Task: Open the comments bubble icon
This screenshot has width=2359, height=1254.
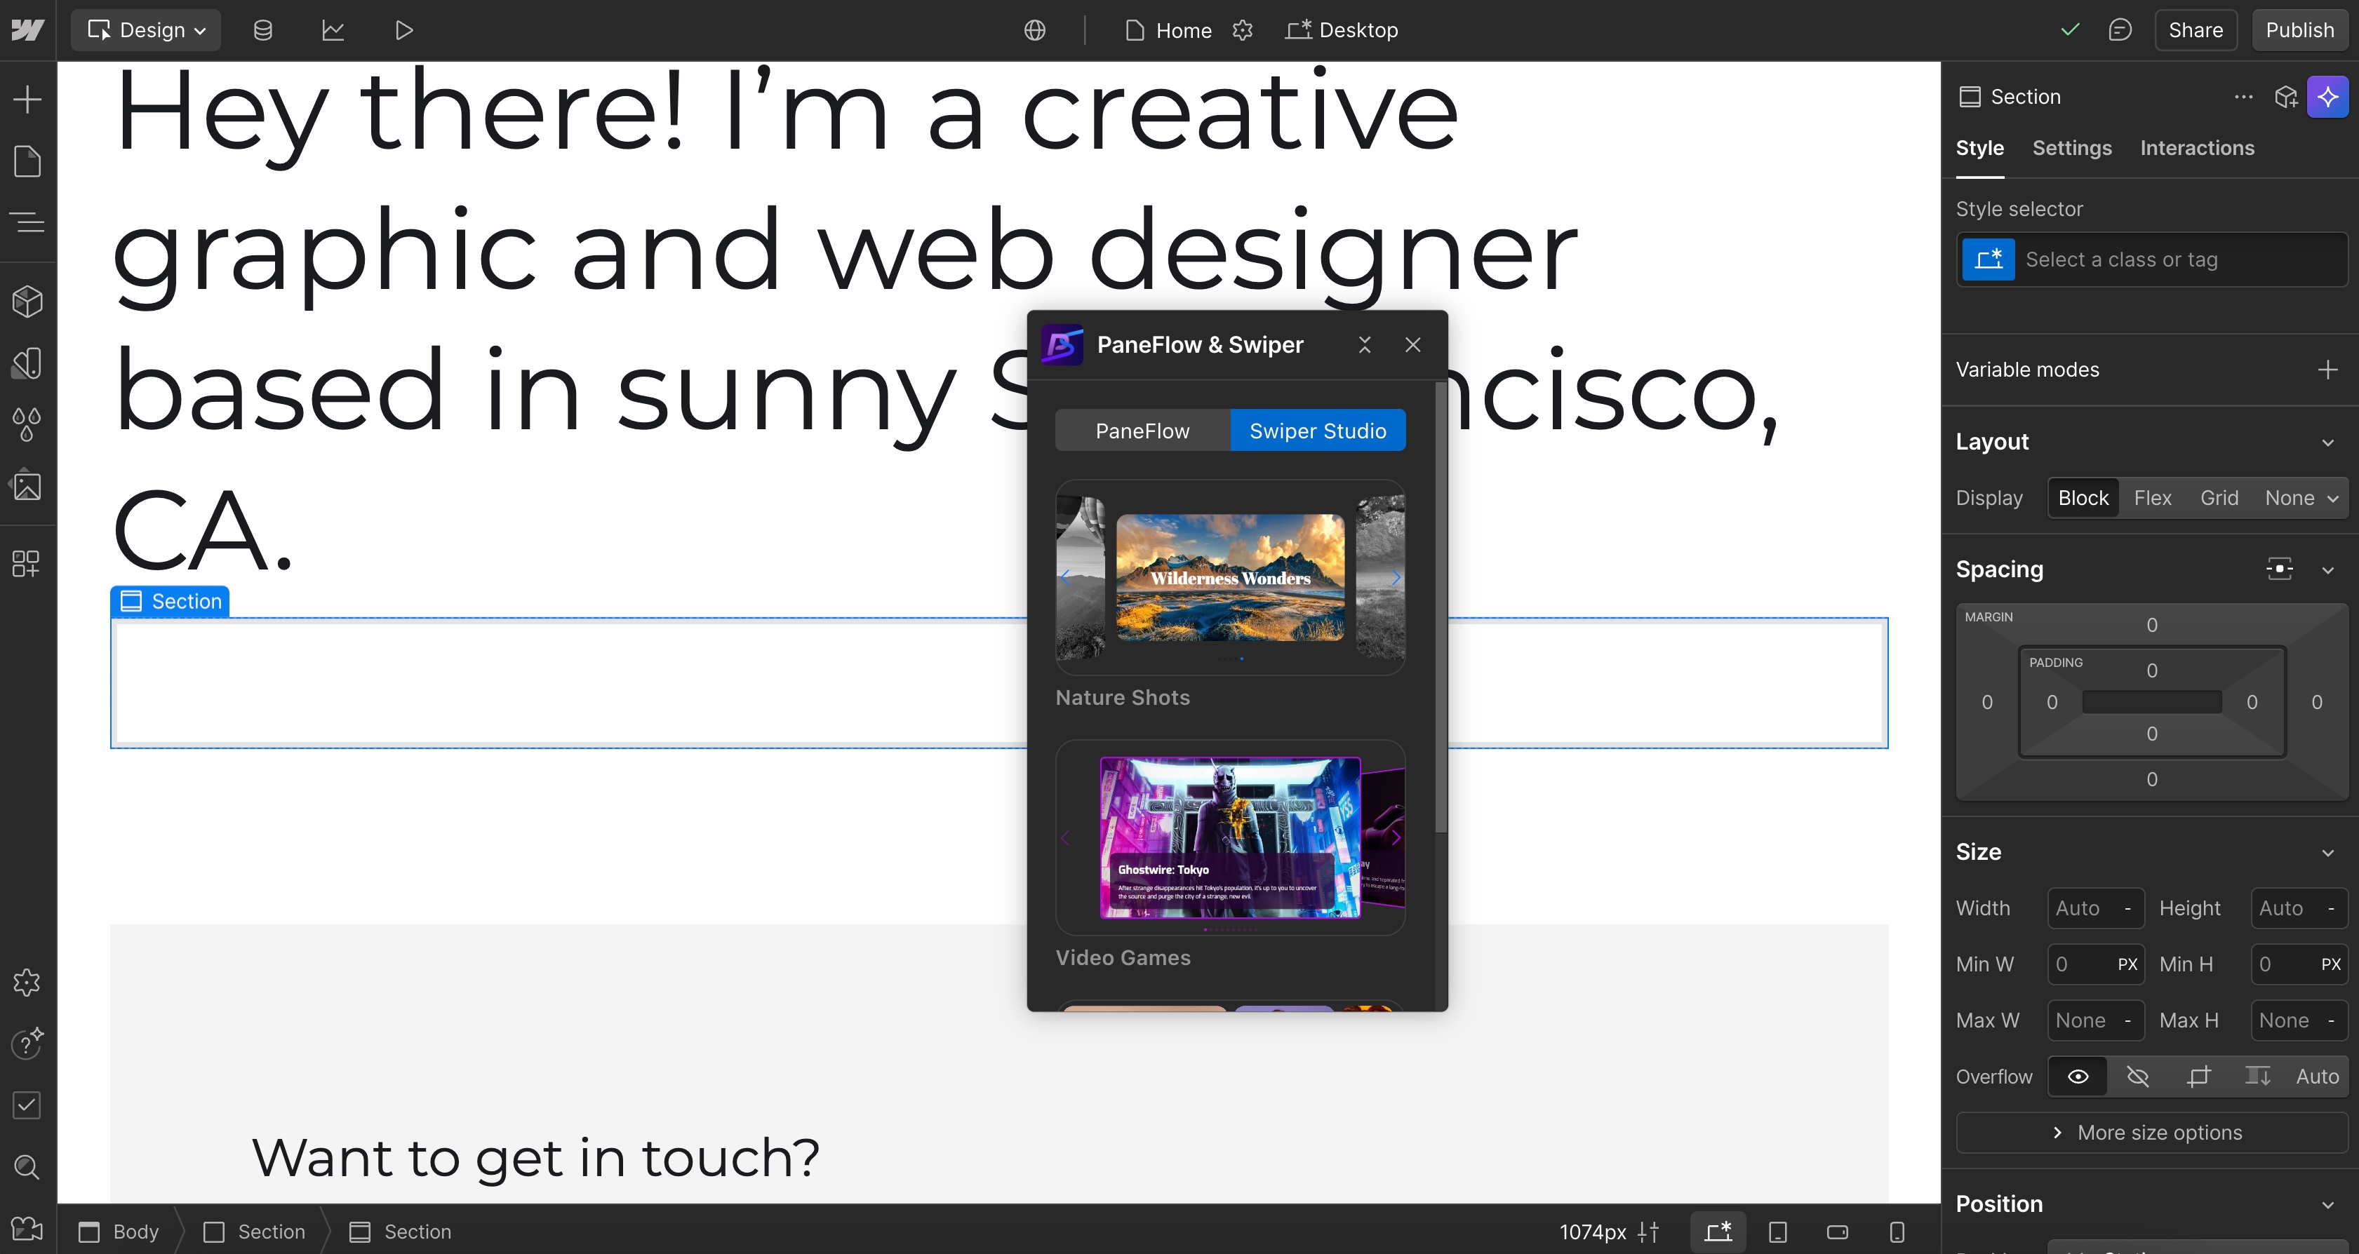Action: click(2120, 30)
